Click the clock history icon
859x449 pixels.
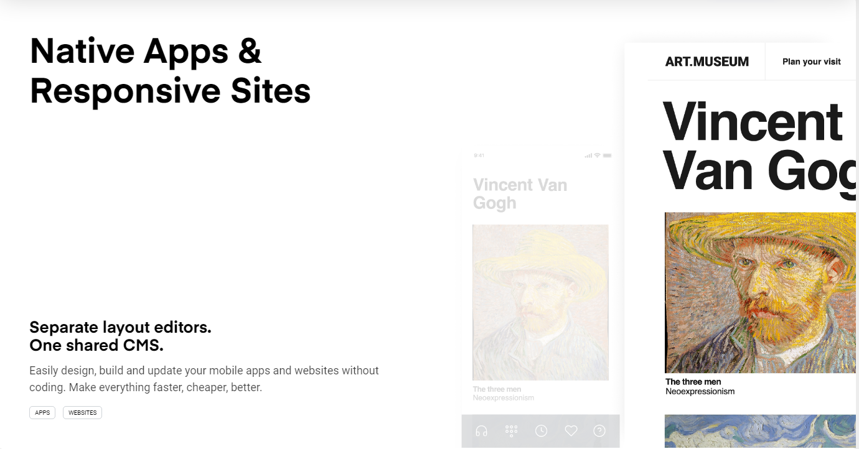click(x=542, y=430)
